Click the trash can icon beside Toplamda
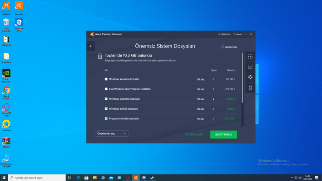 tap(100, 56)
